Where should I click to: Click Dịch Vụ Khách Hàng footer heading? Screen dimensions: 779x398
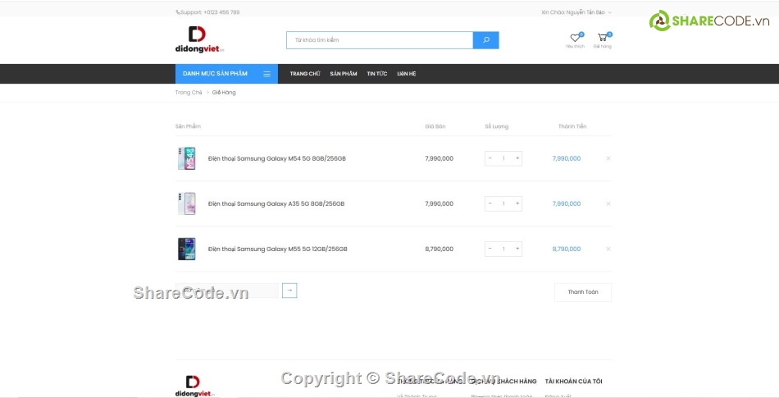point(503,382)
